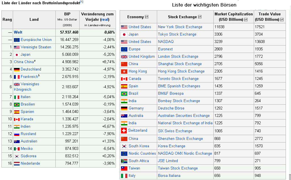Click the Niederlande flag icon
The height and width of the screenshot is (180, 291).
[17, 164]
